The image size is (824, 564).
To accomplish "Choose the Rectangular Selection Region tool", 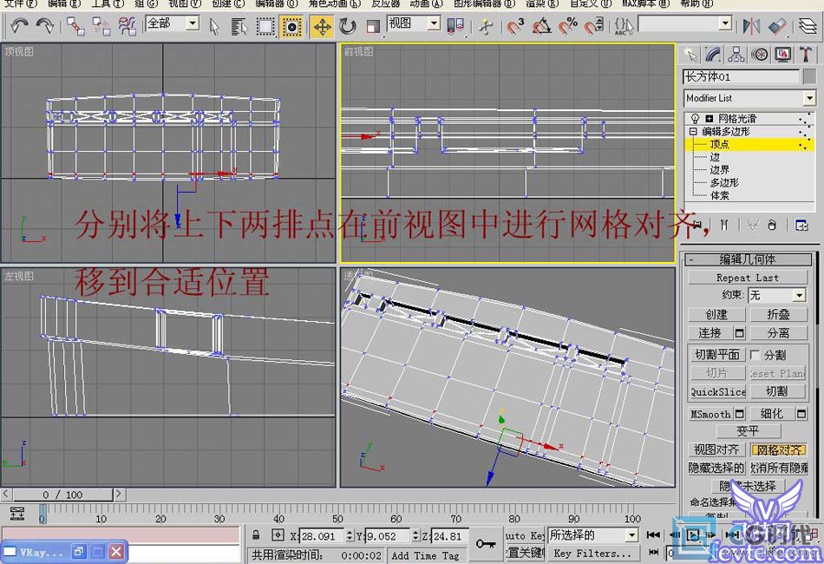I will point(265,26).
